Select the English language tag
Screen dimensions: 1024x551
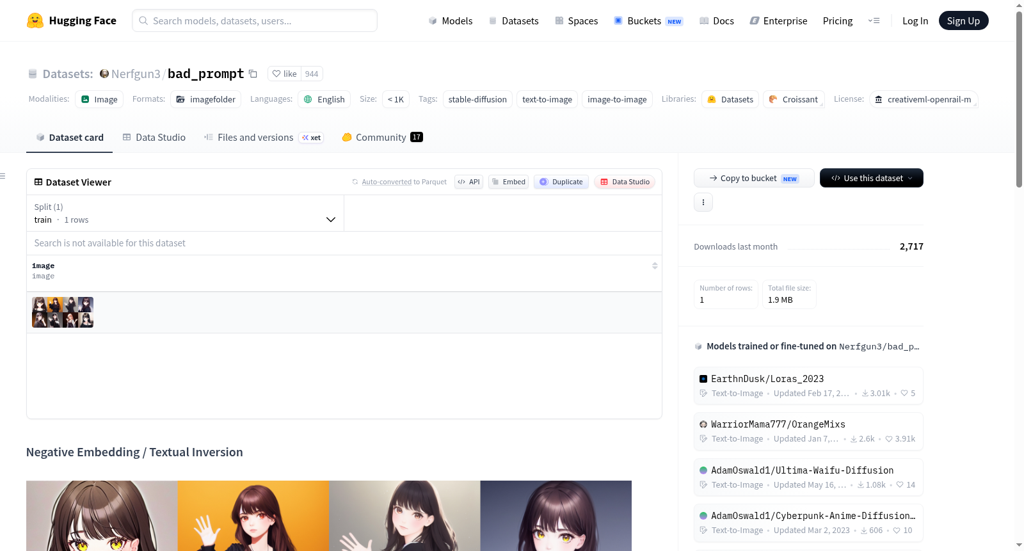pos(324,99)
